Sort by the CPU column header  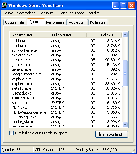coord(92,35)
